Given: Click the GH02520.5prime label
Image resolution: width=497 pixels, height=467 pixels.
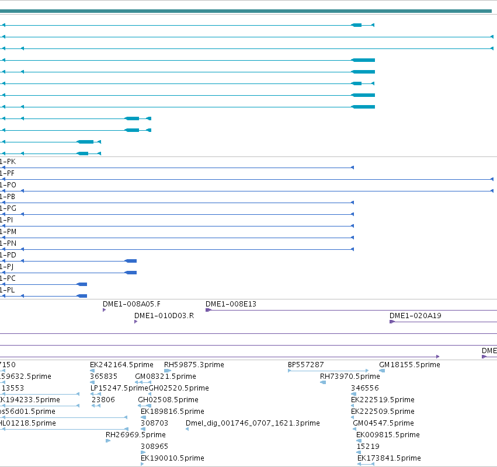Looking at the screenshot, I should (x=179, y=388).
